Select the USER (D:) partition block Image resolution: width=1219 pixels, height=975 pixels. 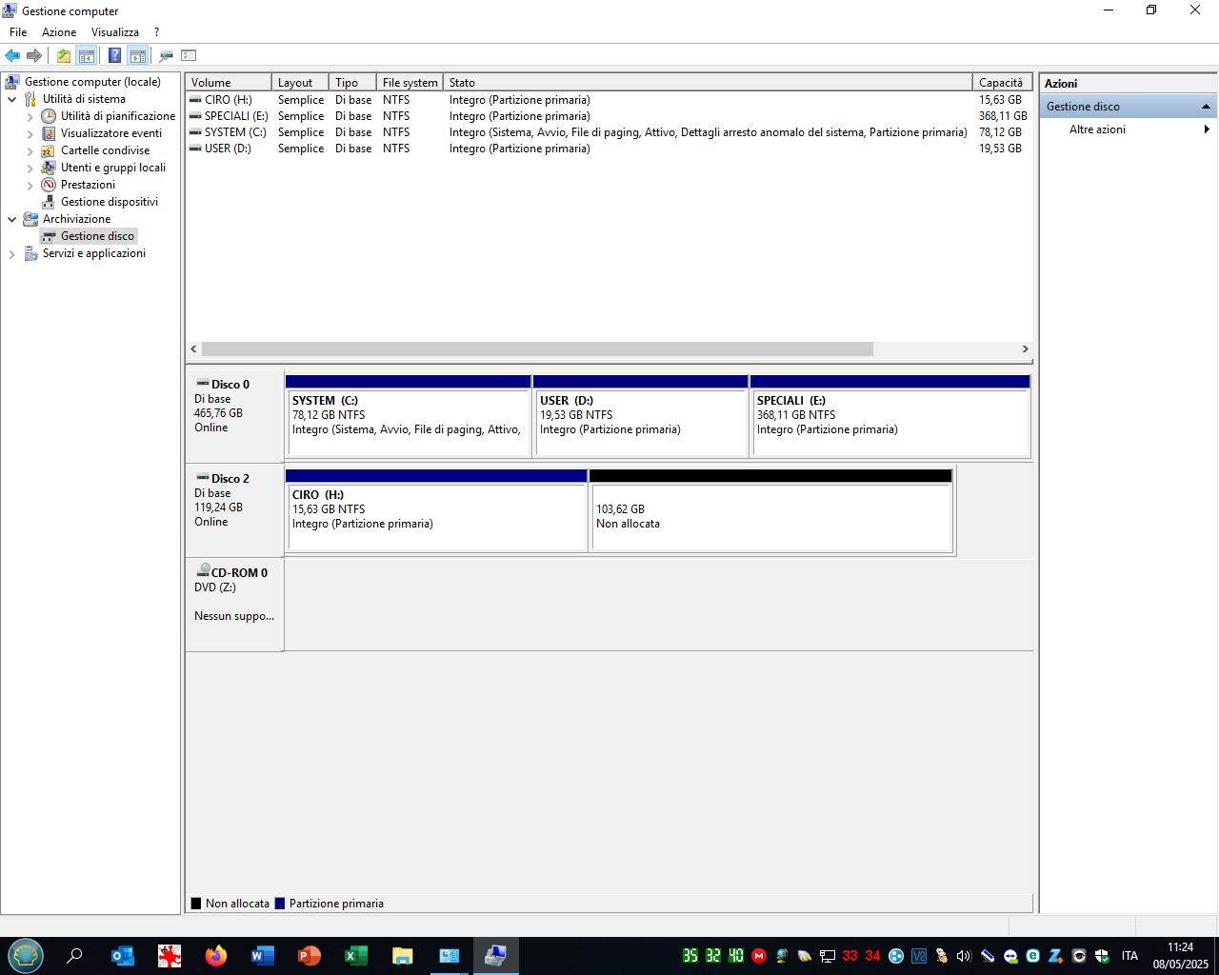pyautogui.click(x=640, y=416)
